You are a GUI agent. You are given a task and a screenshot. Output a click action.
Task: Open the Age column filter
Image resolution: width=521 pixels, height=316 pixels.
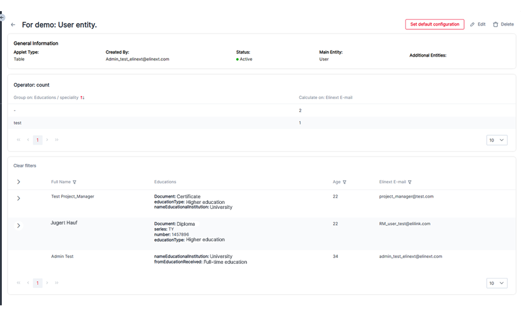[x=345, y=182]
